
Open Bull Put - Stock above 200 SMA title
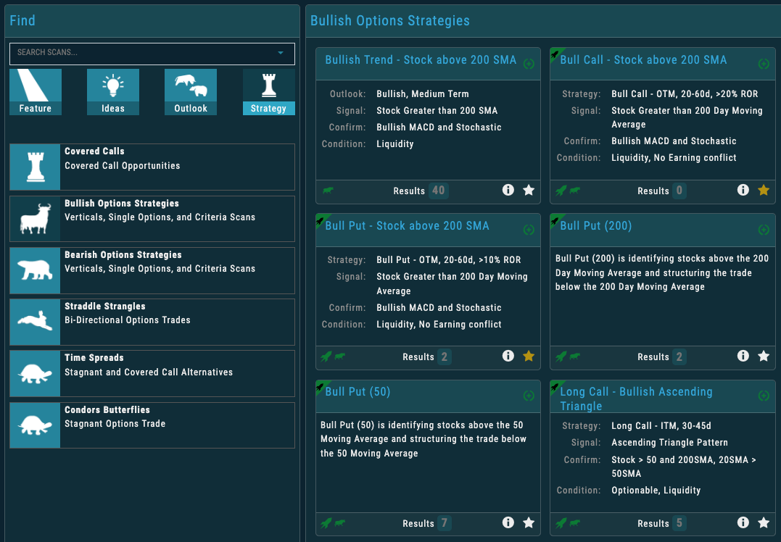pyautogui.click(x=407, y=226)
